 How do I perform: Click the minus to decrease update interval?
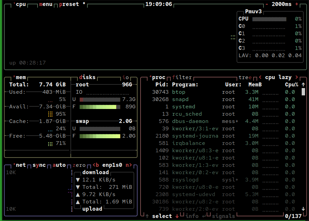pyautogui.click(x=267, y=4)
